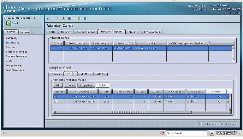Click the interfaces table horizontal scrollbar
The height and width of the screenshot is (139, 243).
point(123,112)
